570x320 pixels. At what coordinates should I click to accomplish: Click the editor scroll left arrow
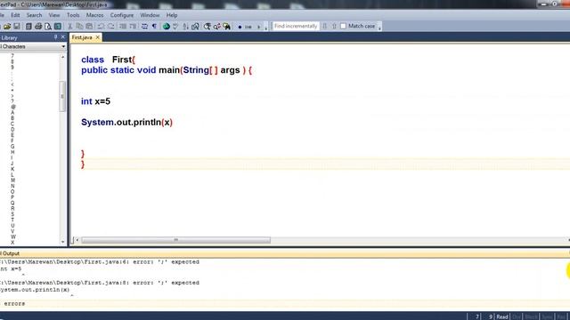77,240
